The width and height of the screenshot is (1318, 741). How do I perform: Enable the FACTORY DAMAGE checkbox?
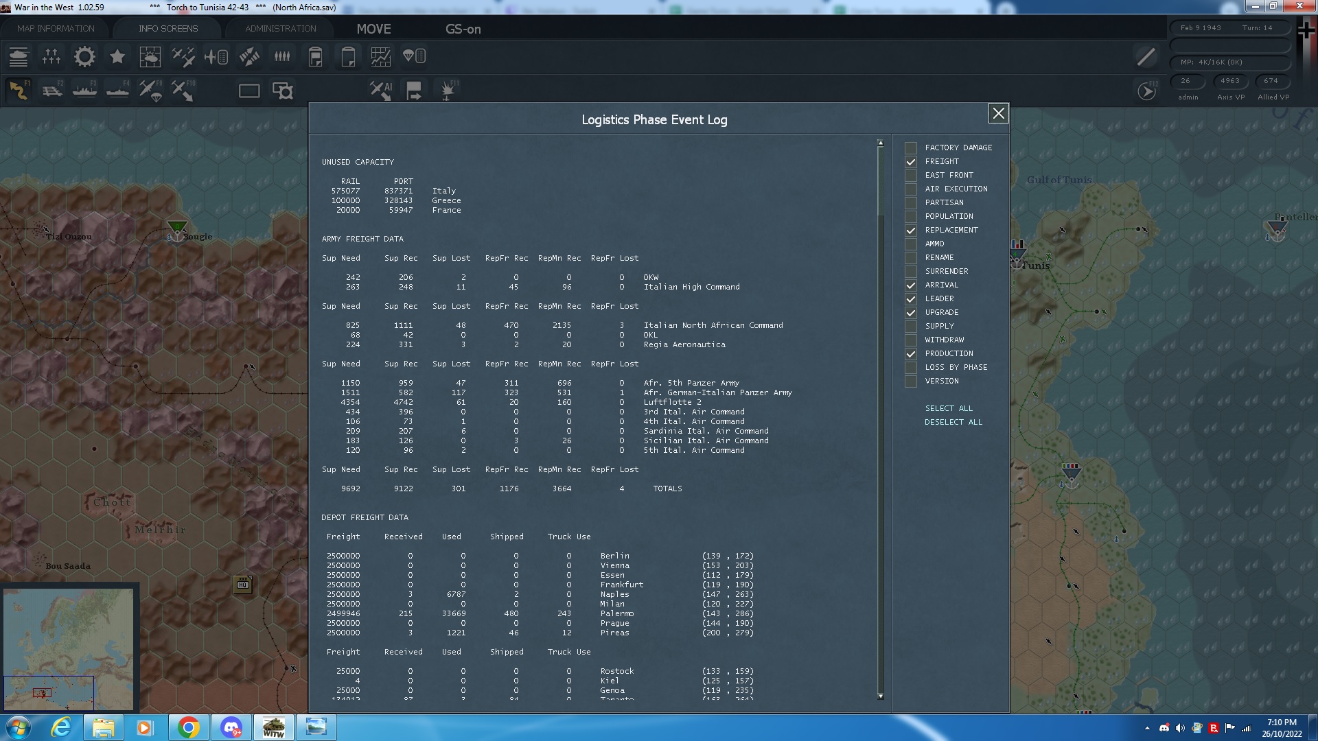(911, 148)
